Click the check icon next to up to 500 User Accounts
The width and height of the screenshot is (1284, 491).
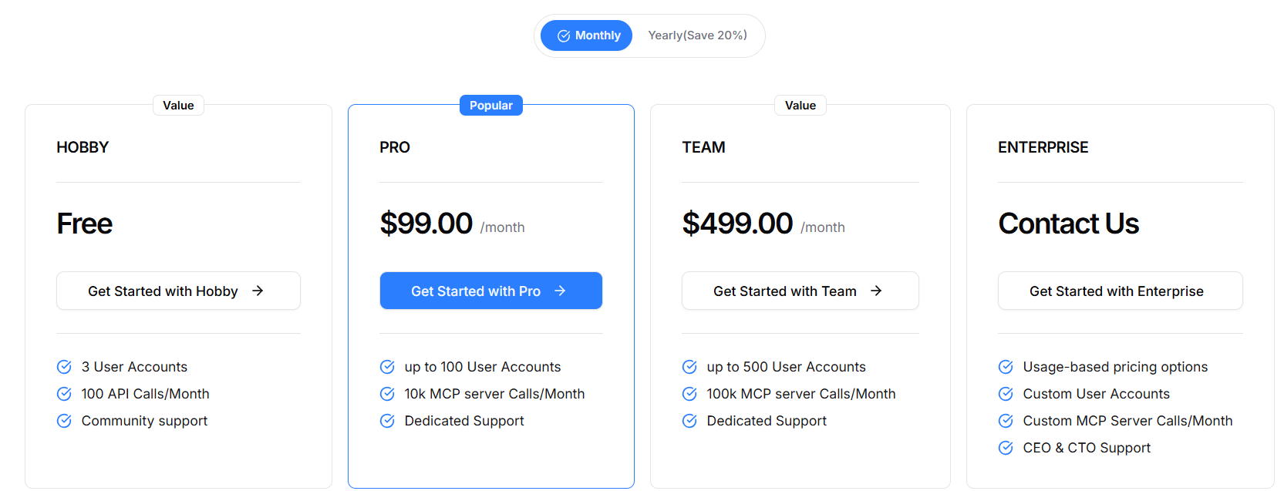tap(689, 367)
